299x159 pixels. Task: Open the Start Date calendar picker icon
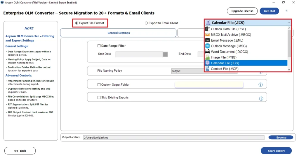pyautogui.click(x=165, y=54)
